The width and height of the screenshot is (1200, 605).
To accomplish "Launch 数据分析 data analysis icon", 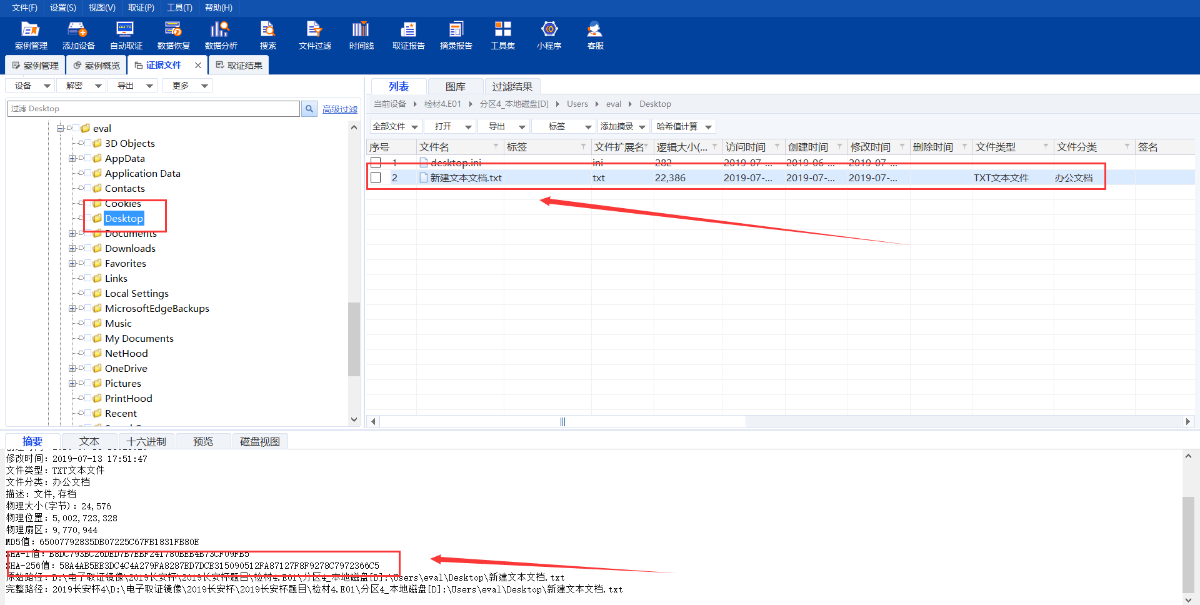I will 221,36.
